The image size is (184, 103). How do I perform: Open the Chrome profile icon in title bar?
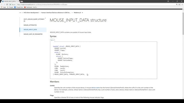point(168,1)
